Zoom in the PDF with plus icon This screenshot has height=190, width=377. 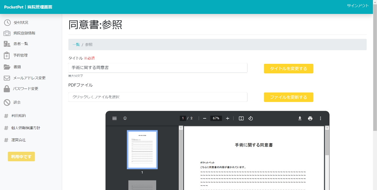point(227,118)
